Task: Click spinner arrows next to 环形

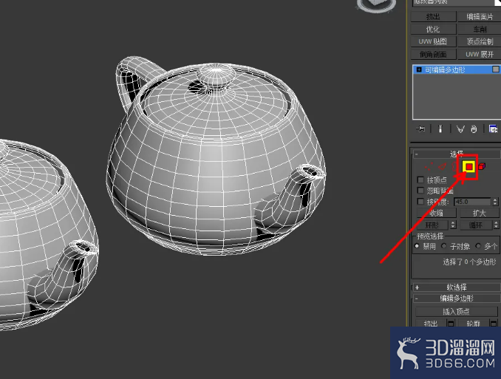Action: [x=453, y=225]
